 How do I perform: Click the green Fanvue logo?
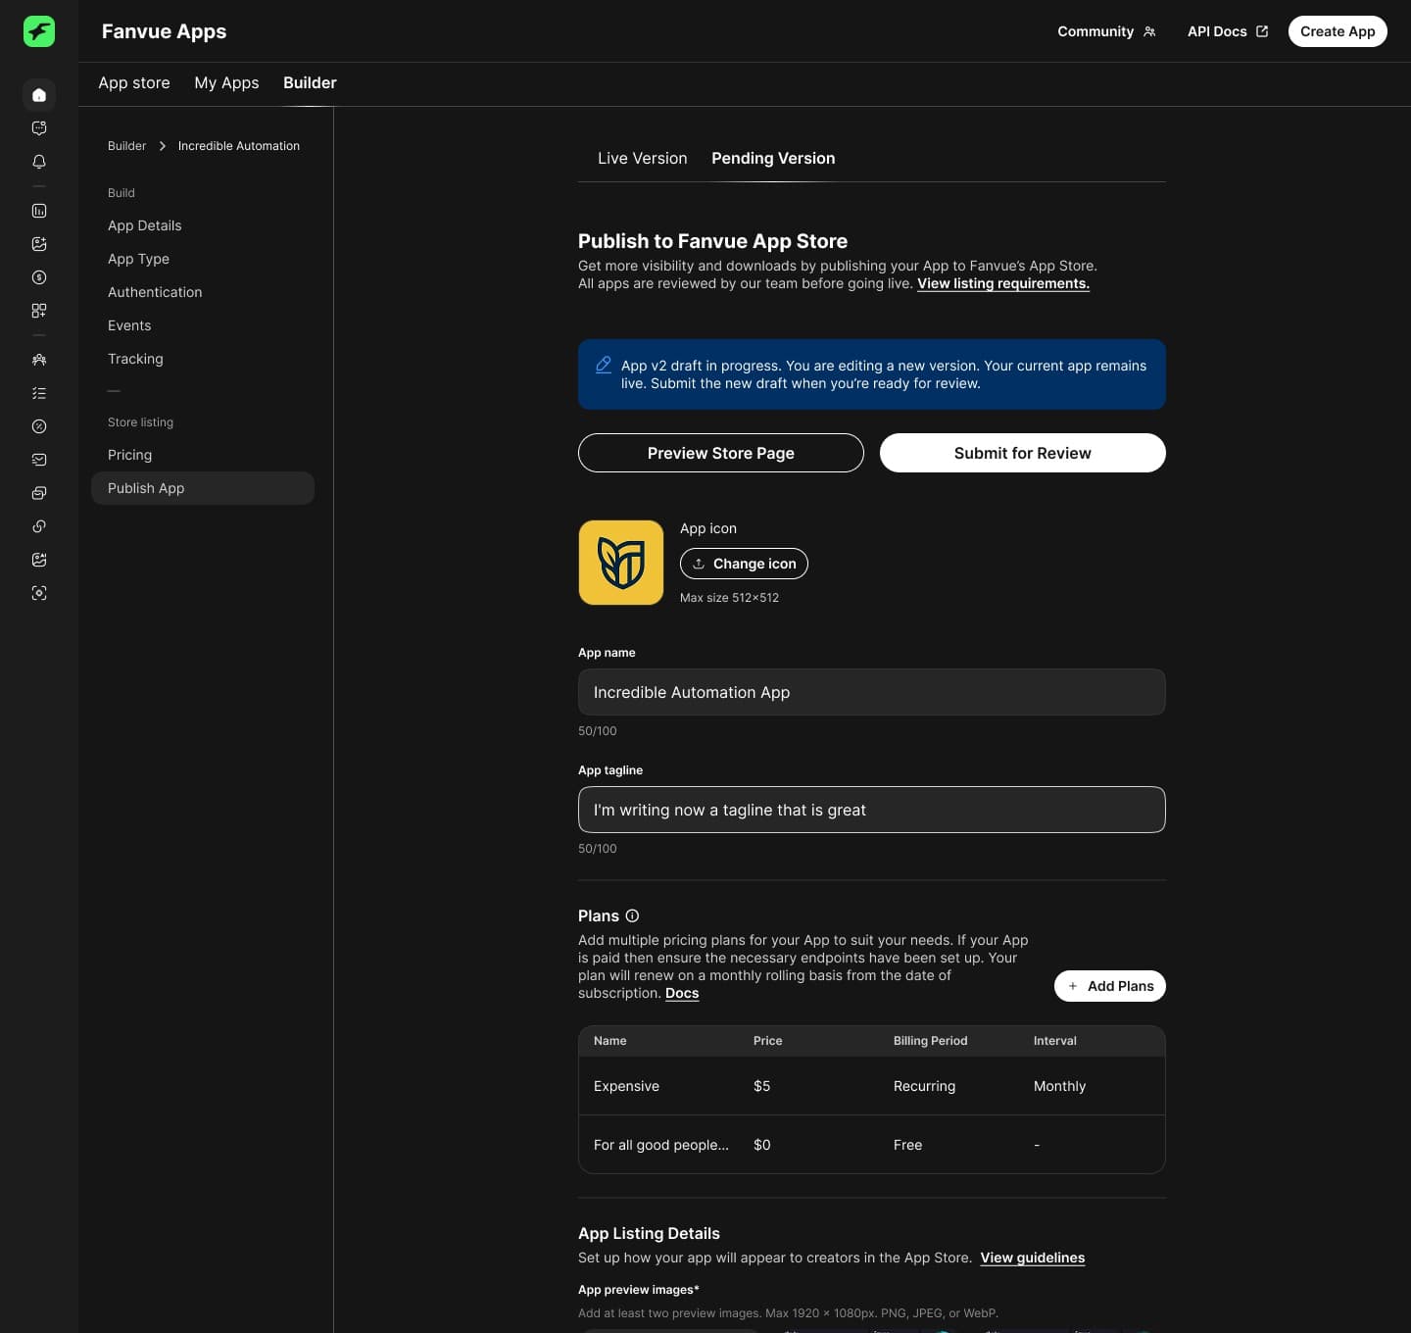pos(39,31)
